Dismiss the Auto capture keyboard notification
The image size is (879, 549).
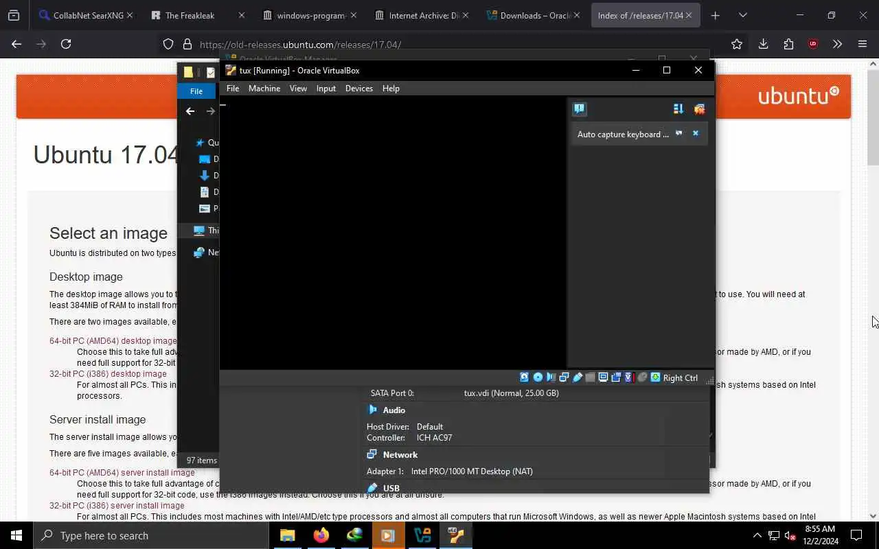pyautogui.click(x=695, y=134)
